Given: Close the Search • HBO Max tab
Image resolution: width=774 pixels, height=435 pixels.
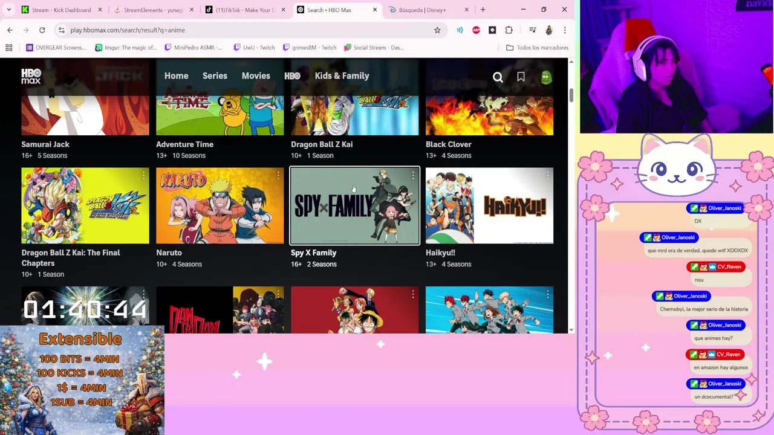Looking at the screenshot, I should click(375, 10).
